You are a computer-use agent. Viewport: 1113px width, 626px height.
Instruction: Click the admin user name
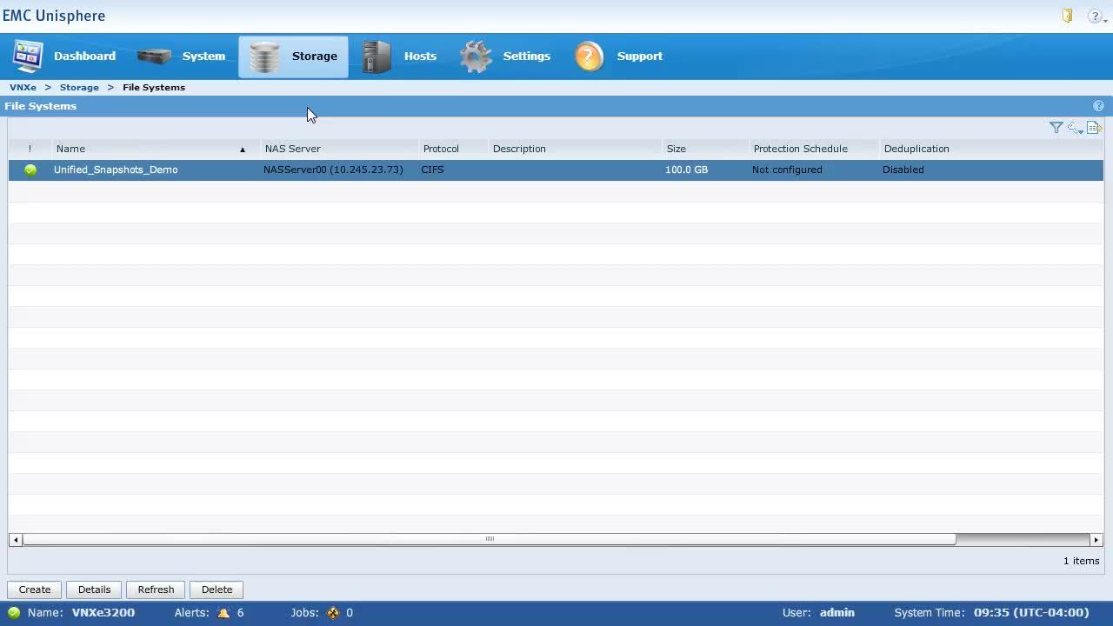pyautogui.click(x=836, y=613)
